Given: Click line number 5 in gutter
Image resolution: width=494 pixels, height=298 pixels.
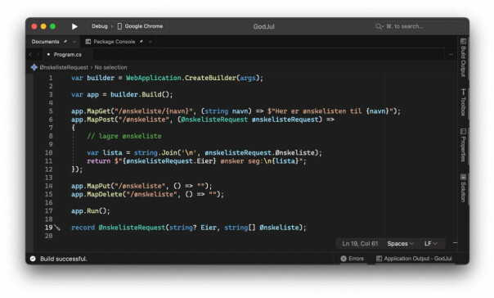Looking at the screenshot, I should pos(51,111).
